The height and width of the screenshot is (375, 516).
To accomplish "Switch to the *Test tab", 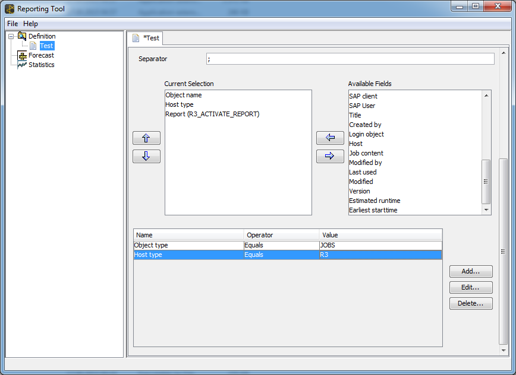I will coord(146,38).
